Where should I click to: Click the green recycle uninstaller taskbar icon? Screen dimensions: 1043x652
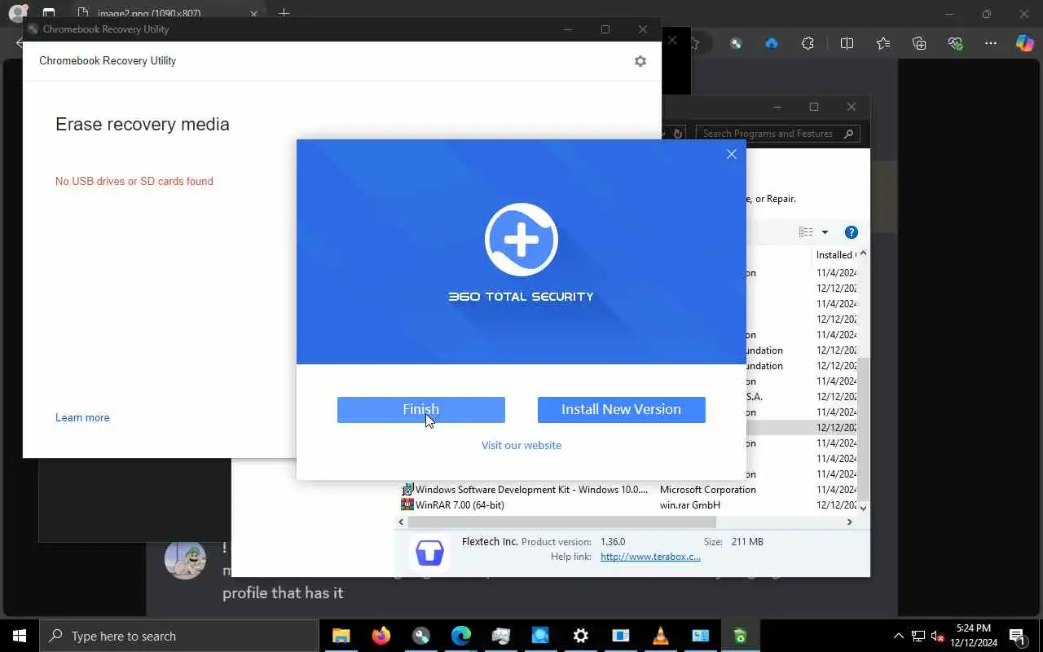click(x=740, y=636)
